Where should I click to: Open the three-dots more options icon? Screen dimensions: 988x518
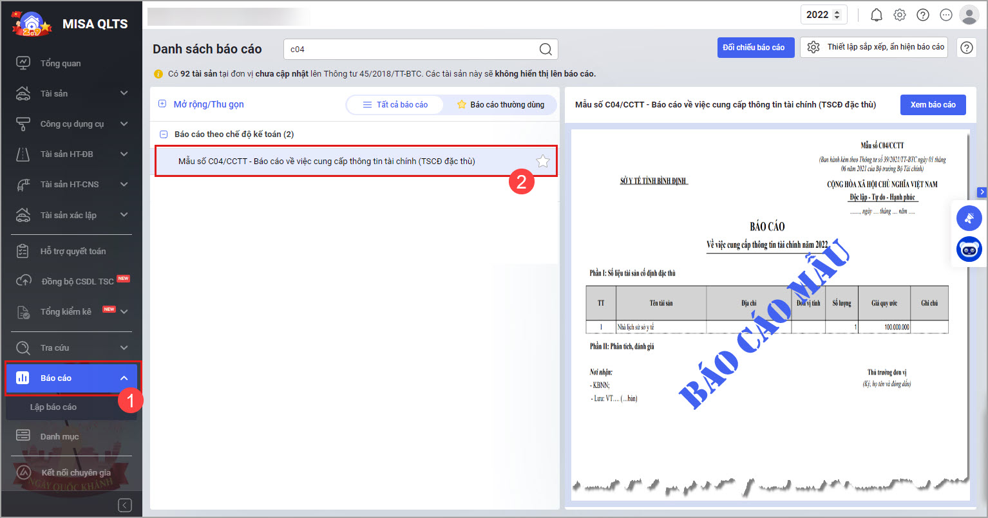(946, 15)
